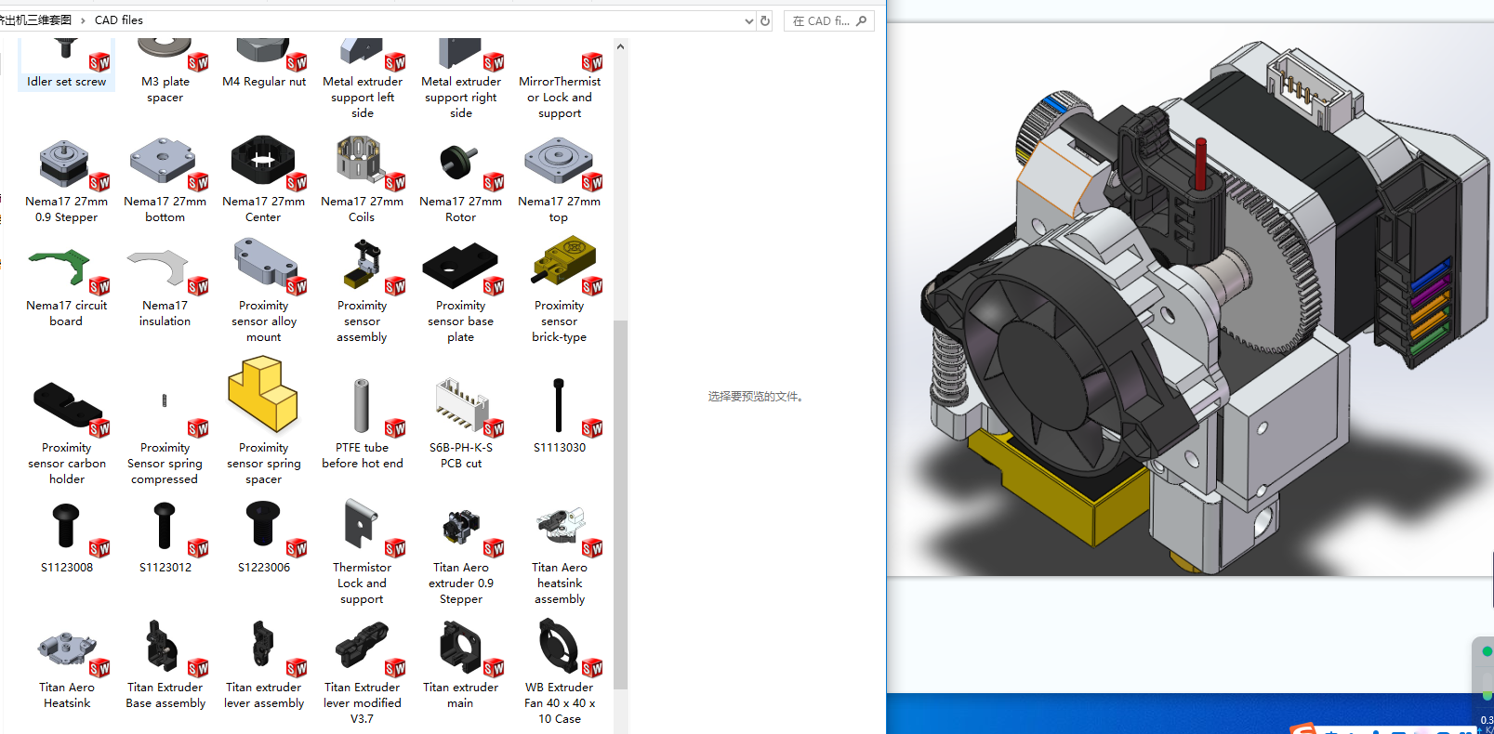Click the MirrorThermistor Lock and support label
The width and height of the screenshot is (1494, 734).
coord(560,98)
